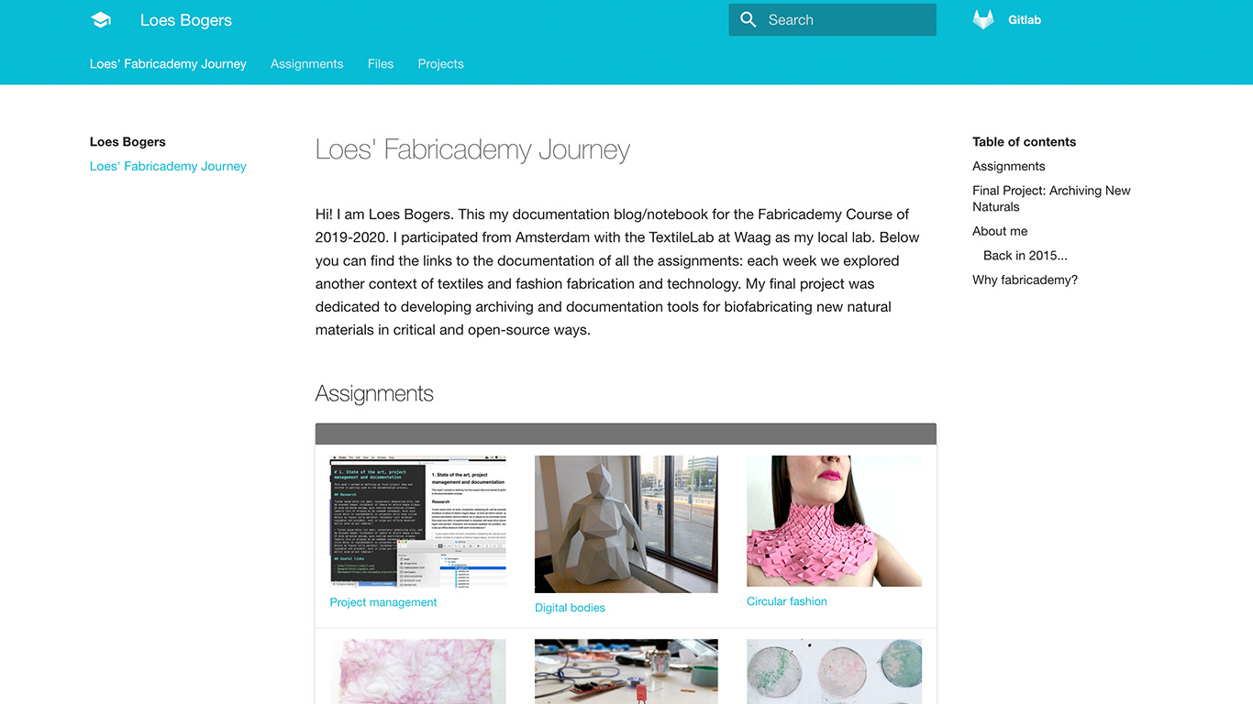Jump to Why fabricademy? section
The height and width of the screenshot is (704, 1253).
pyautogui.click(x=1025, y=280)
